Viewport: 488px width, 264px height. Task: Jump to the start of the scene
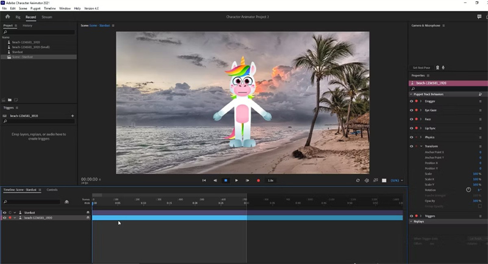204,180
